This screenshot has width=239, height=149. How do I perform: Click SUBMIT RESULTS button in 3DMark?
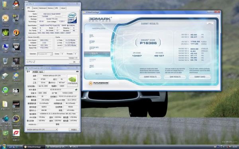coord(150,77)
